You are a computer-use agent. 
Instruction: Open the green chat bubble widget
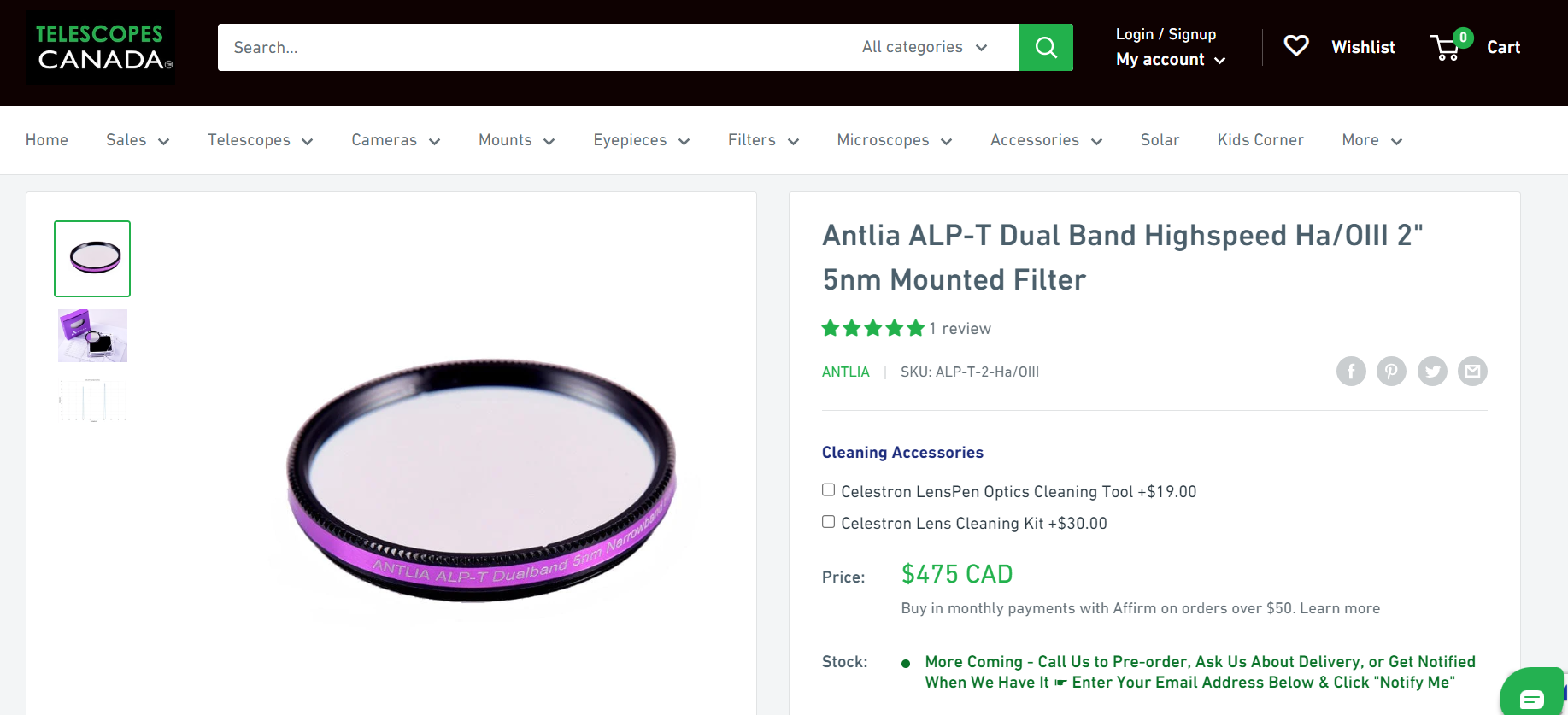[x=1531, y=696]
